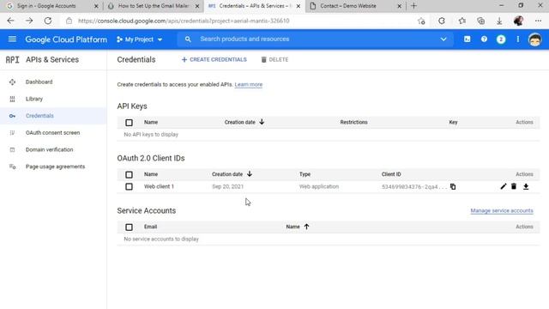Click the Google account avatar

pyautogui.click(x=534, y=39)
